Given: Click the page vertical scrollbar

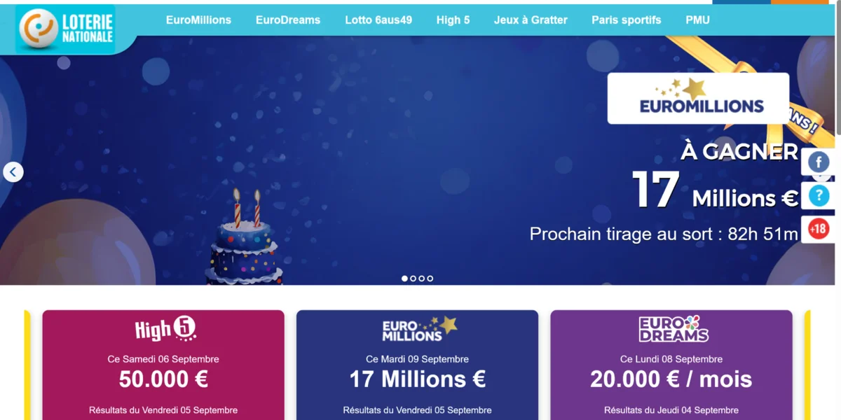Looking at the screenshot, I should (x=837, y=210).
